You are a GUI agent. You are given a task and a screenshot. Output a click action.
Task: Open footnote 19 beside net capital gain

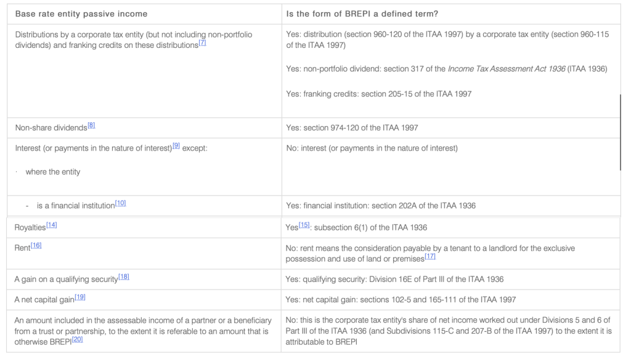(80, 297)
